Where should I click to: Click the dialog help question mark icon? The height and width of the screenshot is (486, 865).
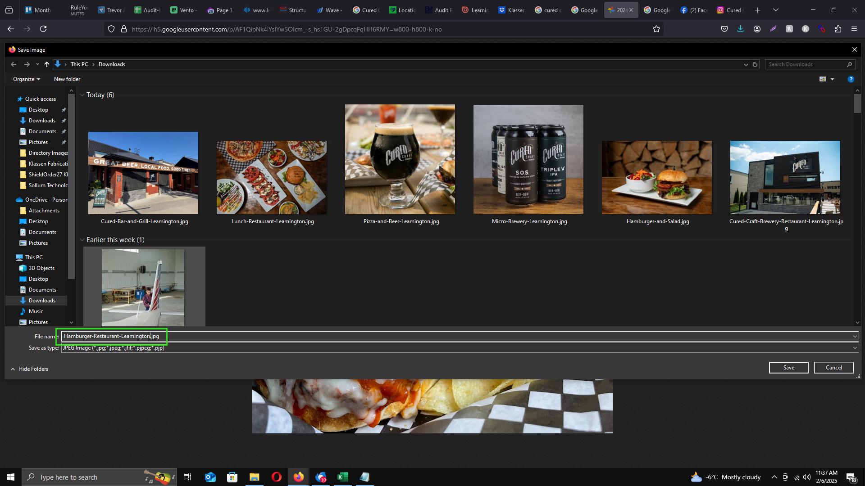pos(851,79)
